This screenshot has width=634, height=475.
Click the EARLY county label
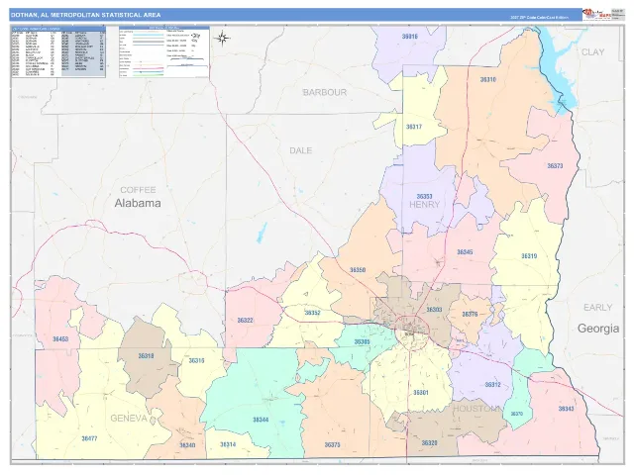[x=597, y=308]
